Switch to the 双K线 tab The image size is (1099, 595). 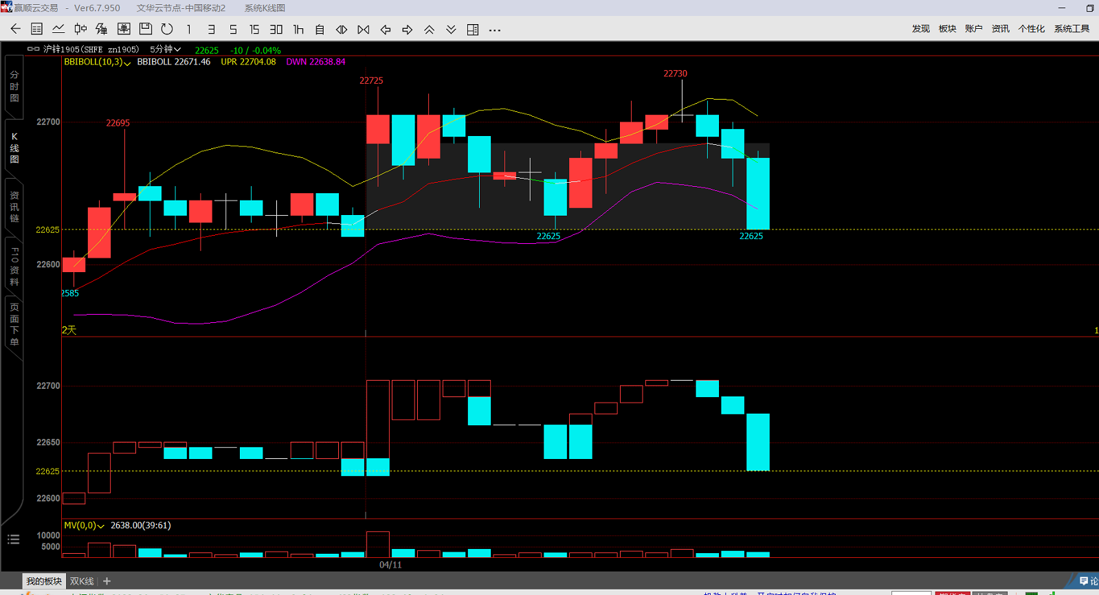point(81,581)
